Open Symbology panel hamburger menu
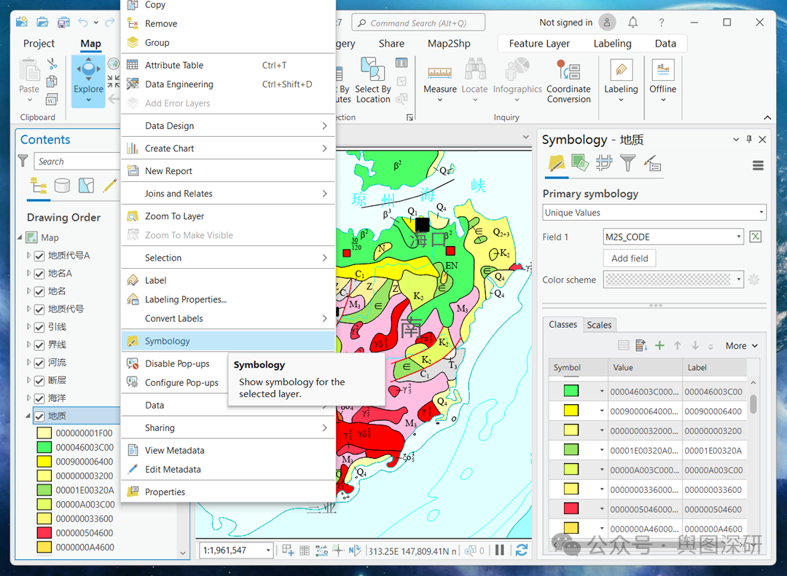The image size is (787, 576). [x=758, y=166]
